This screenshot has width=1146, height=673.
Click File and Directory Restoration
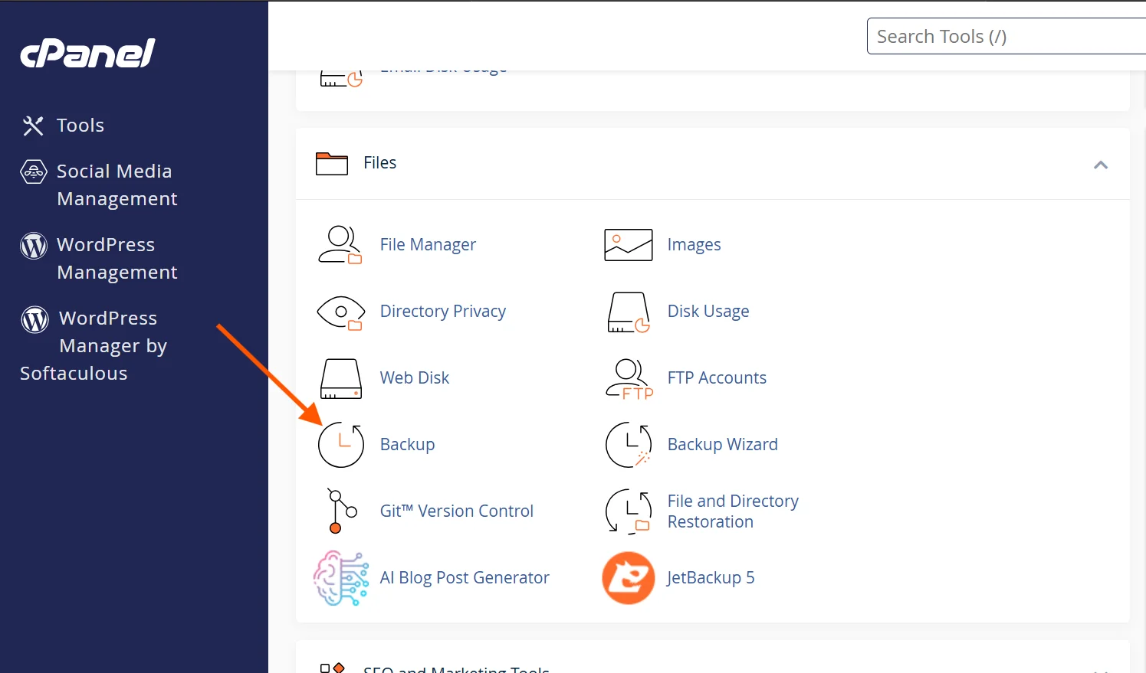pos(732,511)
